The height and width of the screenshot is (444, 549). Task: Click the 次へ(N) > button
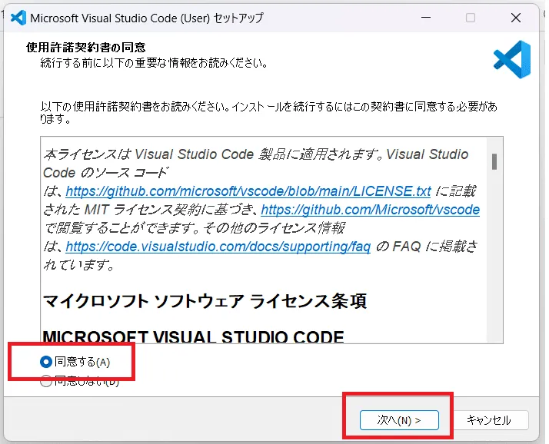399,420
